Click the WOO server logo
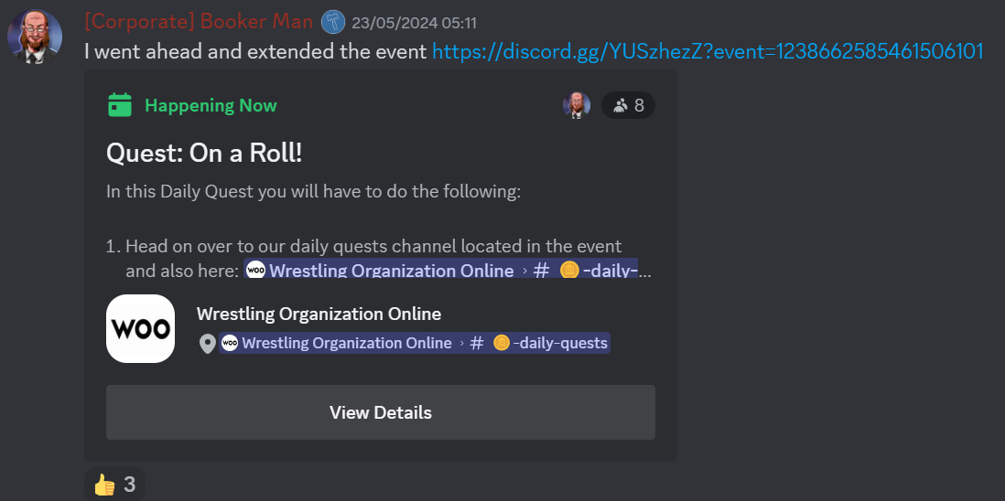1005x501 pixels. coord(140,328)
